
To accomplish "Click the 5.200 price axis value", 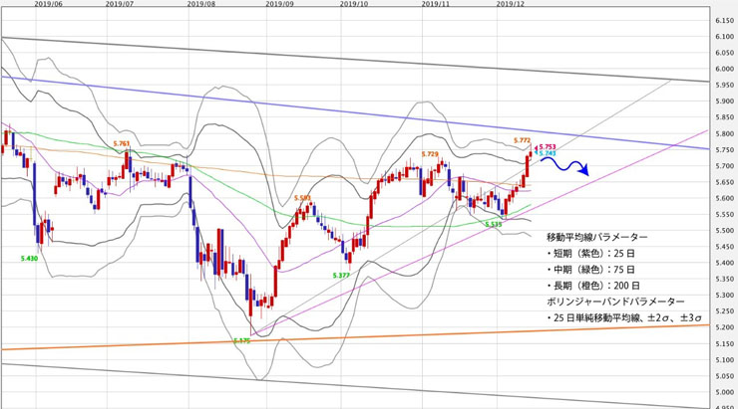I will (725, 327).
